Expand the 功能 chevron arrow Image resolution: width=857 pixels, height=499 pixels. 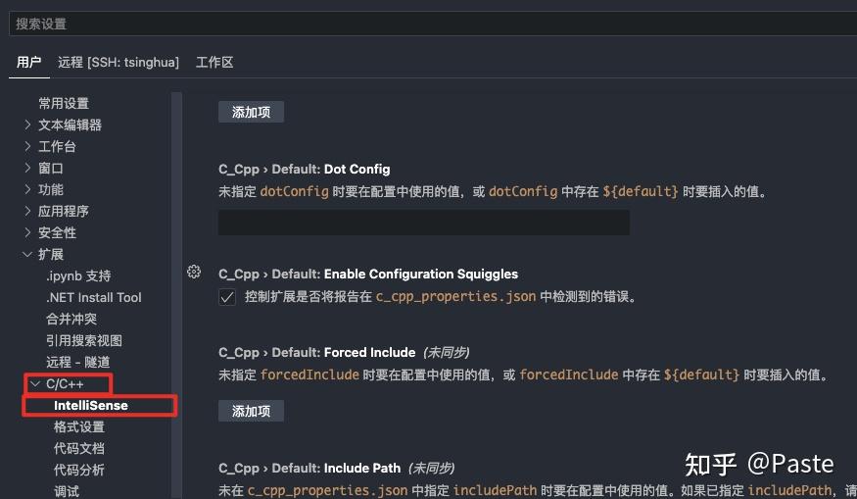[x=27, y=189]
